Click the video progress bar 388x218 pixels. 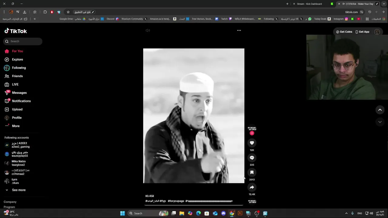pos(194,205)
